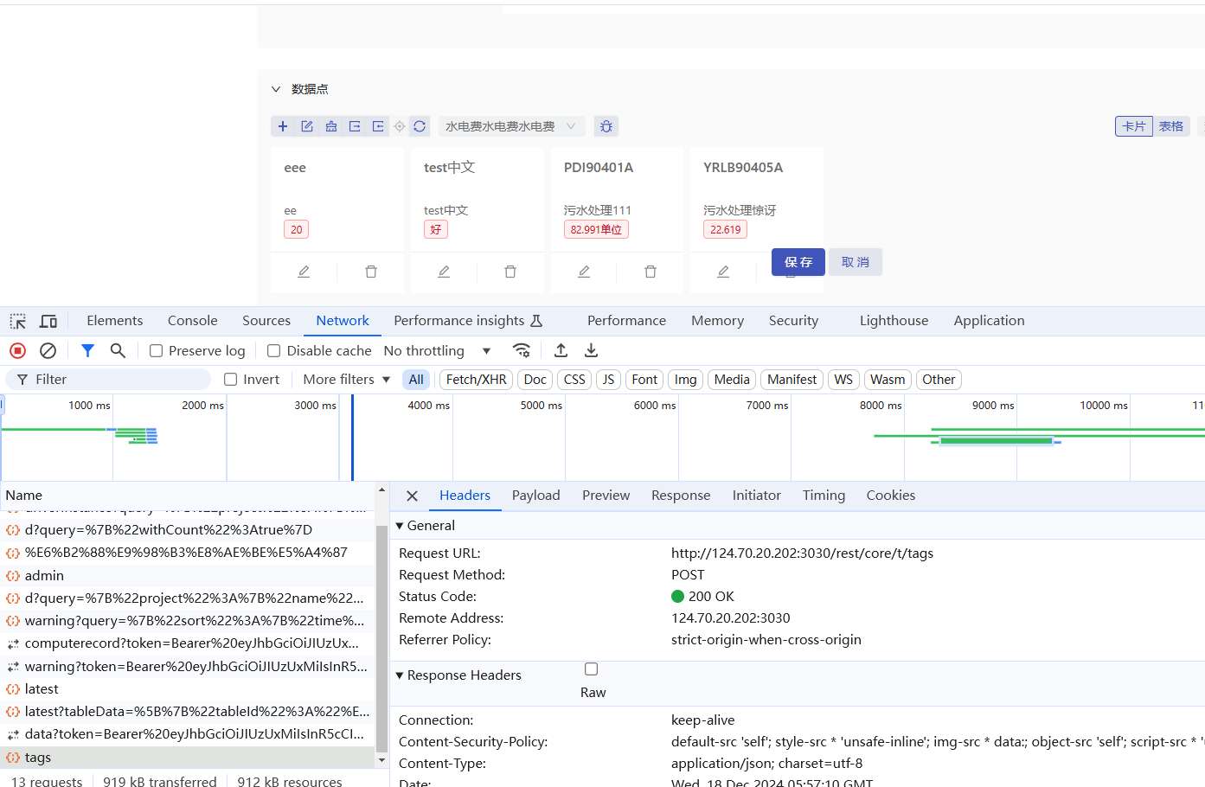
Task: Click the plus add data point icon
Action: (283, 126)
